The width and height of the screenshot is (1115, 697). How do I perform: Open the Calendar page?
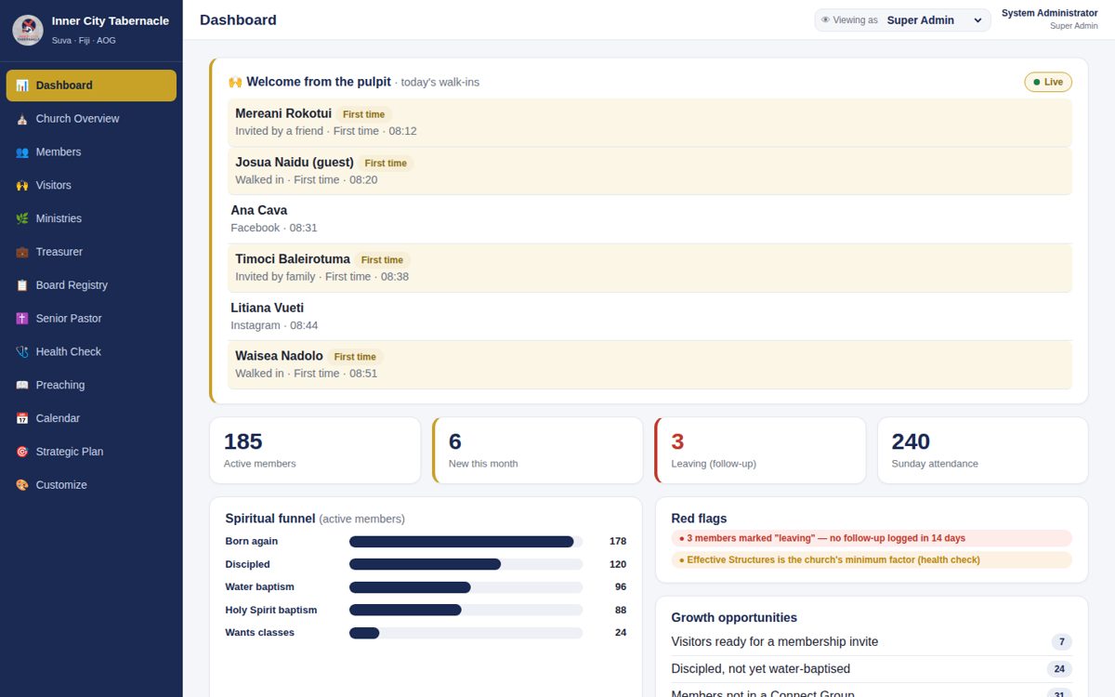[x=91, y=418]
